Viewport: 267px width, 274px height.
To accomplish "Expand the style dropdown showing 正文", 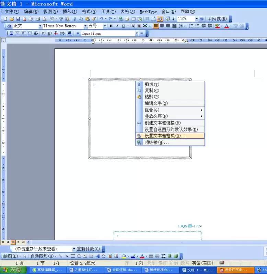I will [40, 26].
